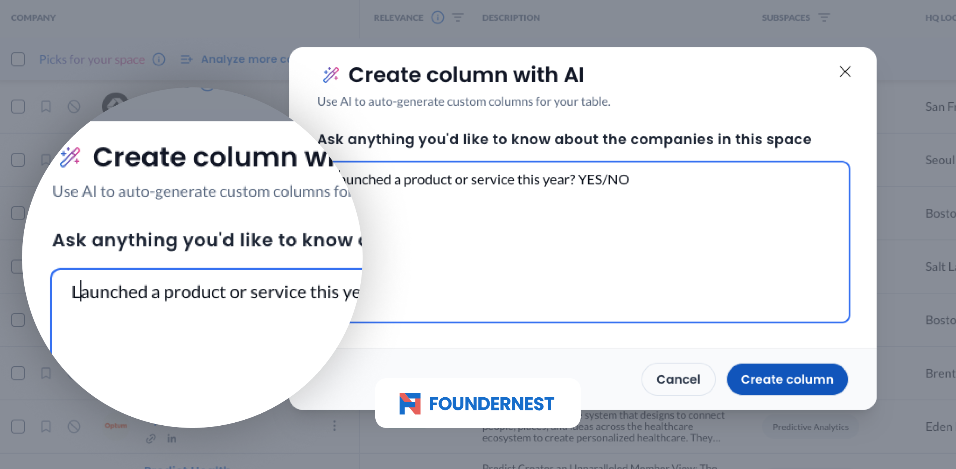Click the block icon in the first row
This screenshot has width=956, height=469.
pyautogui.click(x=74, y=107)
